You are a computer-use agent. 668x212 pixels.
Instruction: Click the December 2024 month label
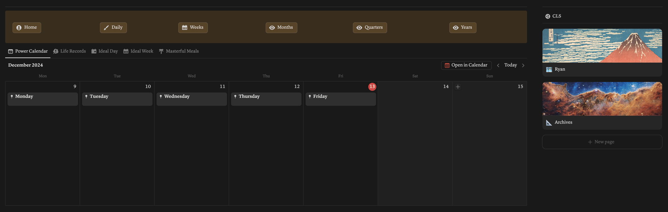click(26, 65)
